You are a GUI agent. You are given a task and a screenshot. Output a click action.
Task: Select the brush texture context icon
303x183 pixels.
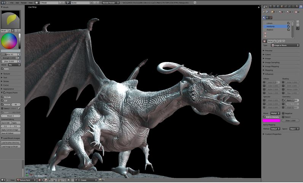point(271,18)
